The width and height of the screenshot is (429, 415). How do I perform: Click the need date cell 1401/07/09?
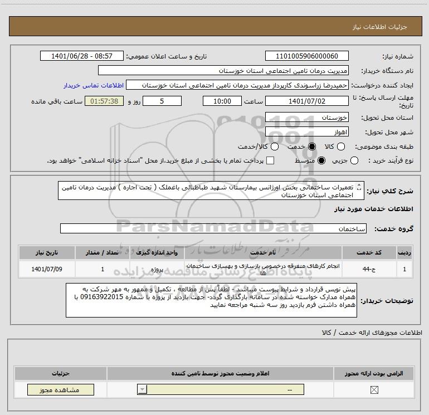pyautogui.click(x=47, y=269)
